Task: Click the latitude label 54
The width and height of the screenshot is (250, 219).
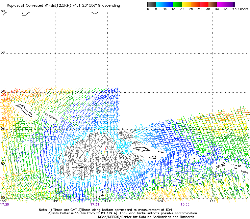Action: [x=3, y=128]
